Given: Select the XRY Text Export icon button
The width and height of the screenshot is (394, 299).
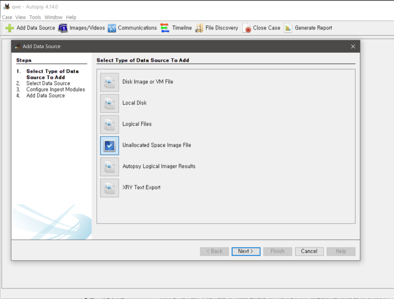Looking at the screenshot, I should 110,188.
